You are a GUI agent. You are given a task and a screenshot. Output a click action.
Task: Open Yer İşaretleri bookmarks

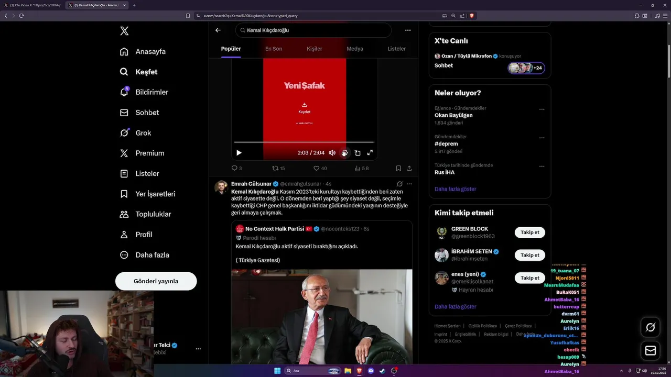pos(148,194)
